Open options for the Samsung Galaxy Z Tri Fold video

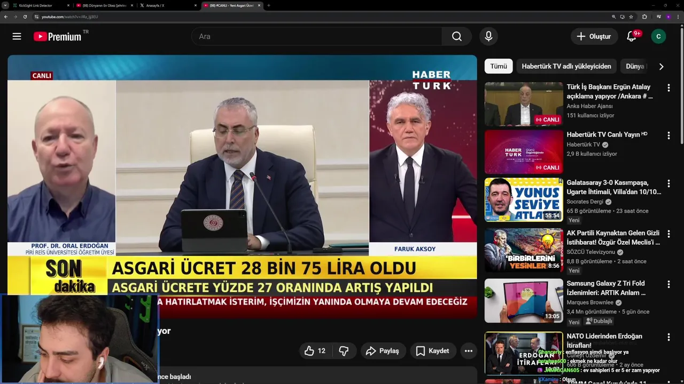pos(668,284)
